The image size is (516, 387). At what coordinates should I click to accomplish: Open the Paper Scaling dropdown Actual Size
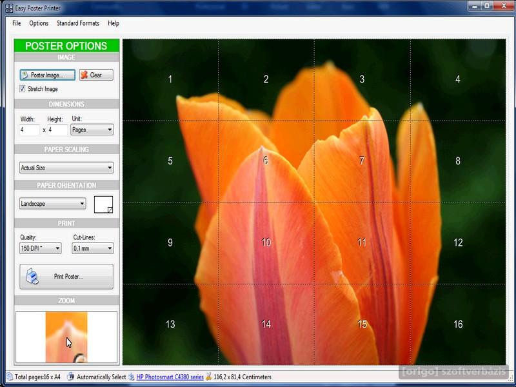(66, 168)
